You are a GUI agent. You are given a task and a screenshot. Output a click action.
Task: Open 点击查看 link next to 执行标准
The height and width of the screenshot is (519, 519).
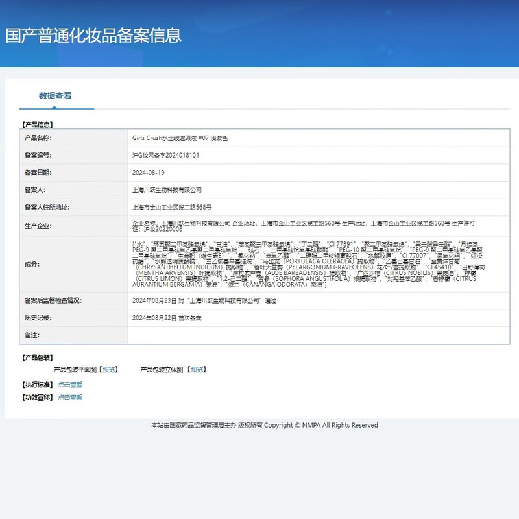70,385
